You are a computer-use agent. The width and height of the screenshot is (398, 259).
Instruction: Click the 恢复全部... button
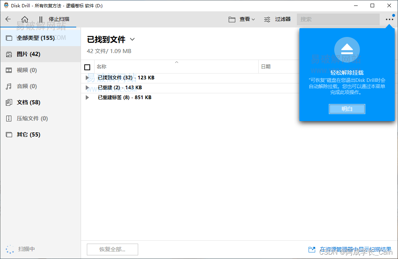pyautogui.click(x=113, y=249)
